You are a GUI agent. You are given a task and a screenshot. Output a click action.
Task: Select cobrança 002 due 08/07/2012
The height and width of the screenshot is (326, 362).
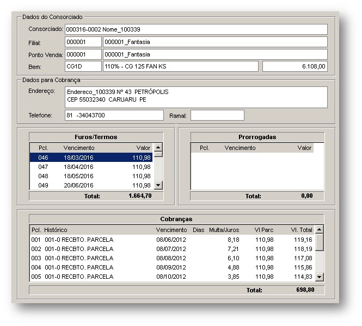click(172, 249)
